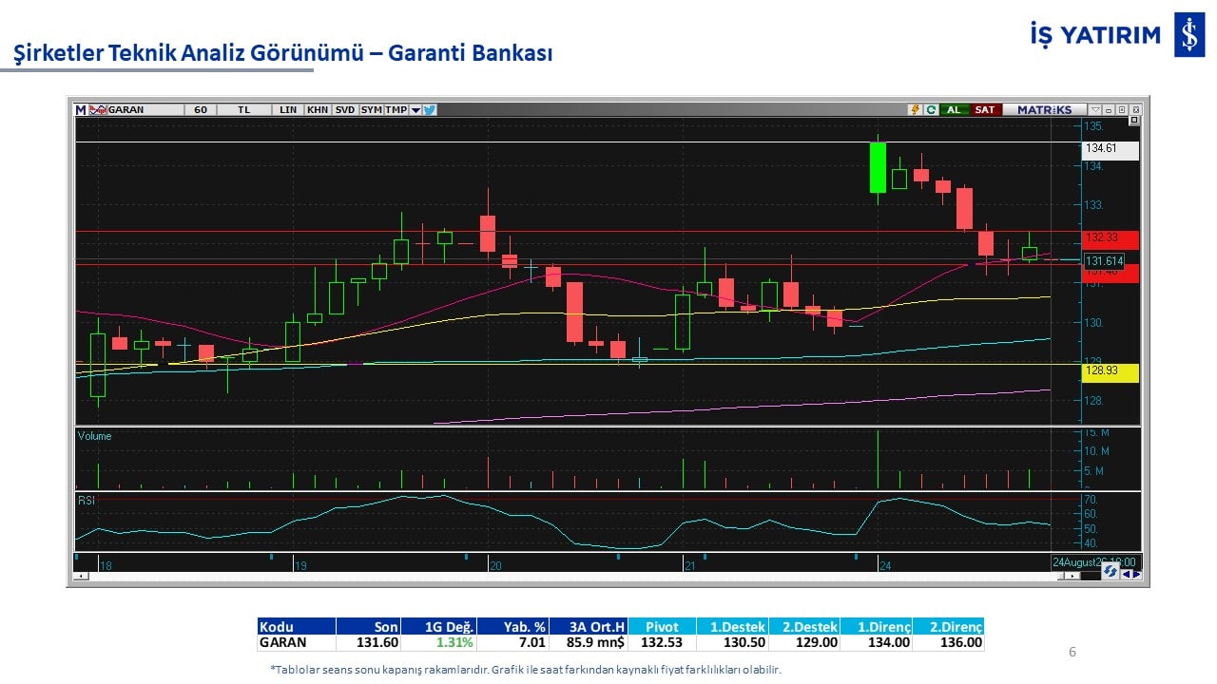Click the 85.9 mn$ volume cell
Viewport: 1217px width, 684px height.
pyautogui.click(x=589, y=642)
